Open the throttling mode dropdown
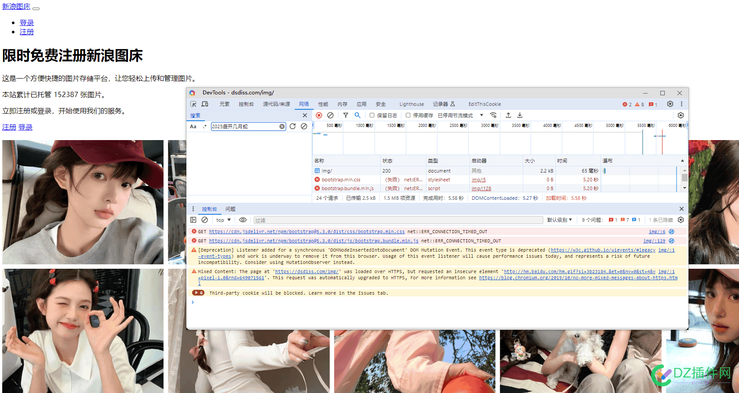The width and height of the screenshot is (739, 393). point(460,115)
